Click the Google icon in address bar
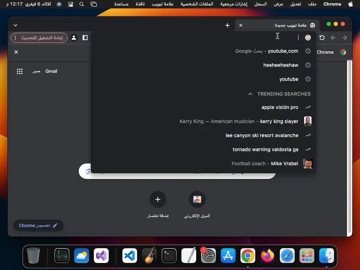The image size is (360, 270). (x=308, y=38)
